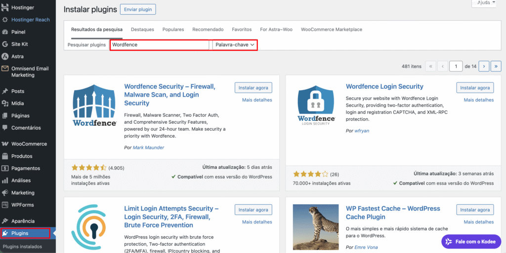The width and height of the screenshot is (506, 253).
Task: Open author link wfryan
Action: point(361,131)
